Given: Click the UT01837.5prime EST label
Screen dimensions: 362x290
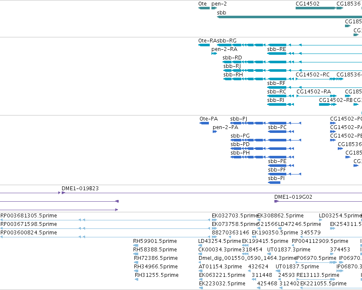Looking at the screenshot, I should pos(297,267).
